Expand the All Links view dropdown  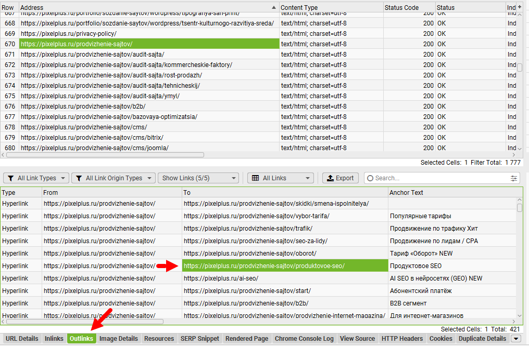coord(281,178)
